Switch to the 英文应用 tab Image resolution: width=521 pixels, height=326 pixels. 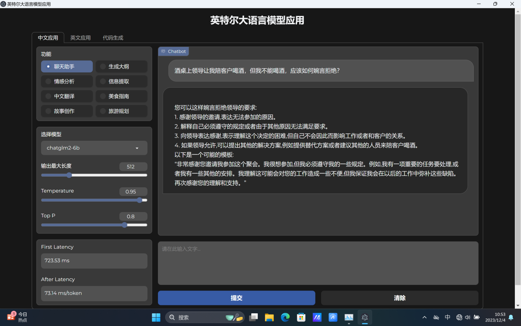tap(80, 38)
